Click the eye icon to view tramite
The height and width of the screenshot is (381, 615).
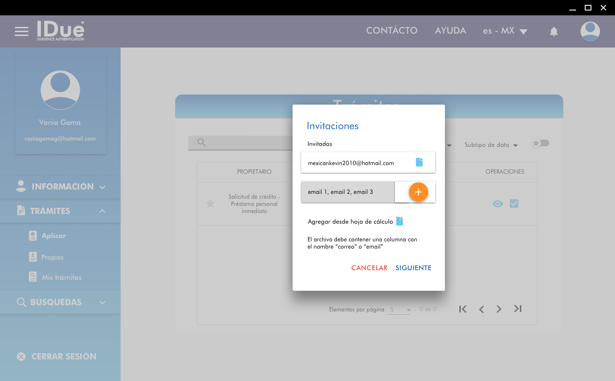click(x=498, y=204)
